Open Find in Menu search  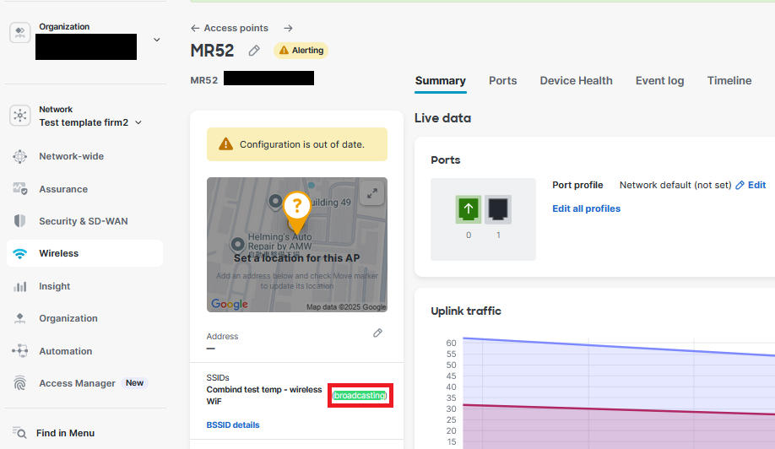coord(65,433)
